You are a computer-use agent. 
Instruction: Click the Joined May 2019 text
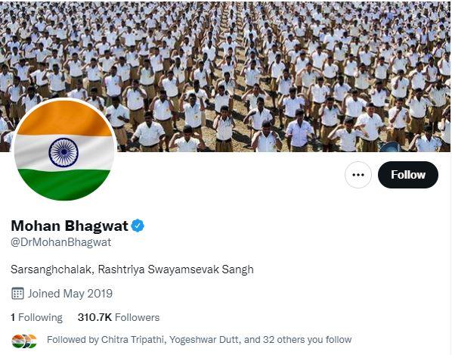click(70, 294)
